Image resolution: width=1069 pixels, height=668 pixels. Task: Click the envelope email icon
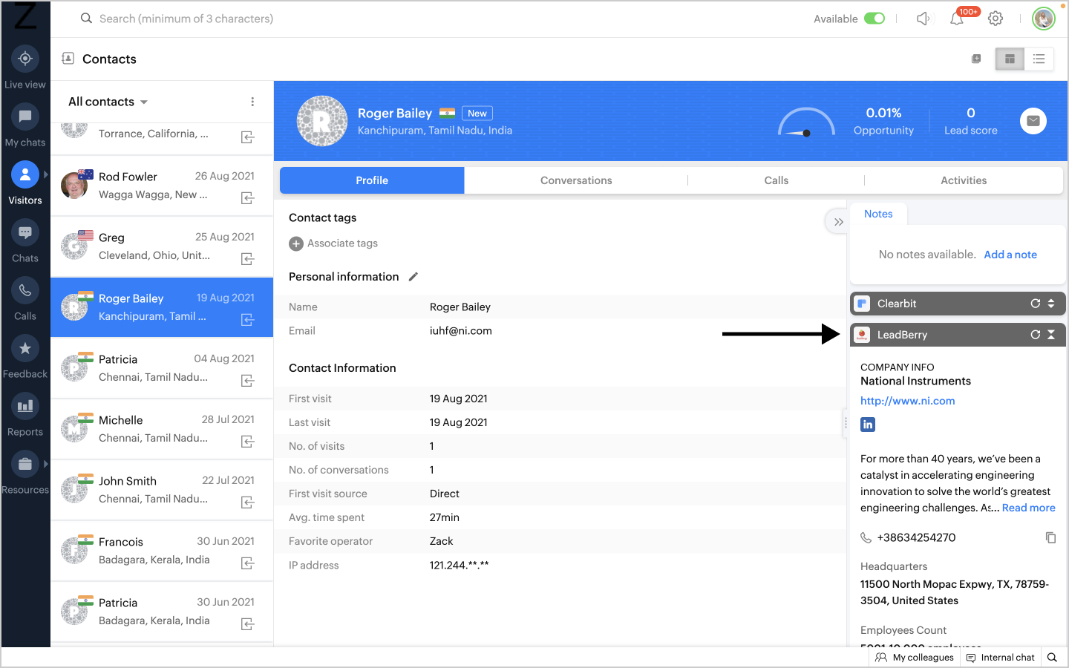point(1033,121)
